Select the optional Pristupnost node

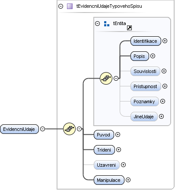pos(146,86)
